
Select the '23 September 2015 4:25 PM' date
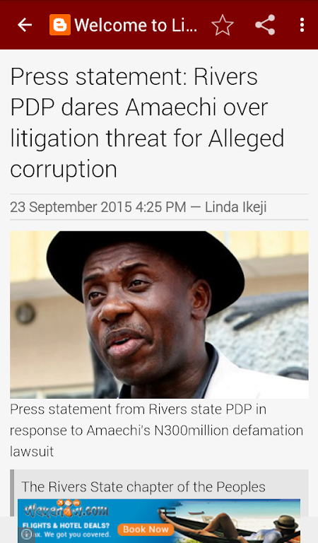click(98, 207)
